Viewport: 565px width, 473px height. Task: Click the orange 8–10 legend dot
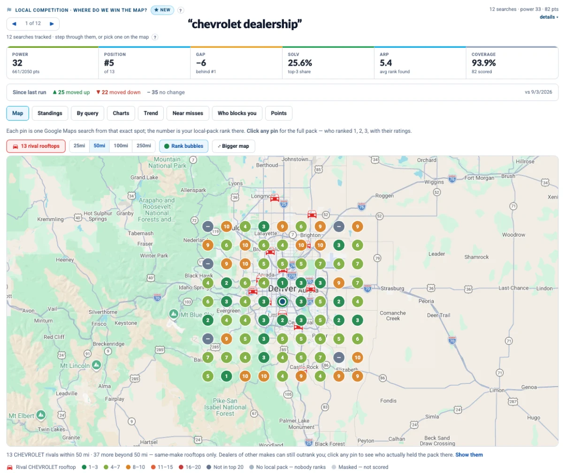pos(129,467)
